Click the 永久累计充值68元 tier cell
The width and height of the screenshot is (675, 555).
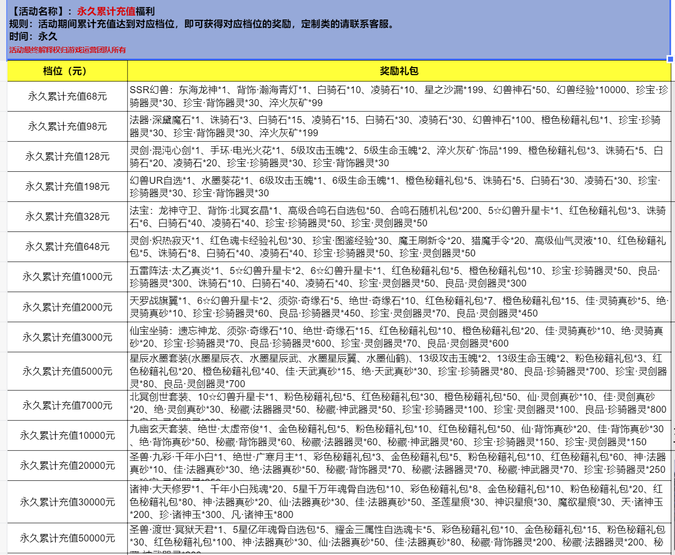click(x=67, y=96)
